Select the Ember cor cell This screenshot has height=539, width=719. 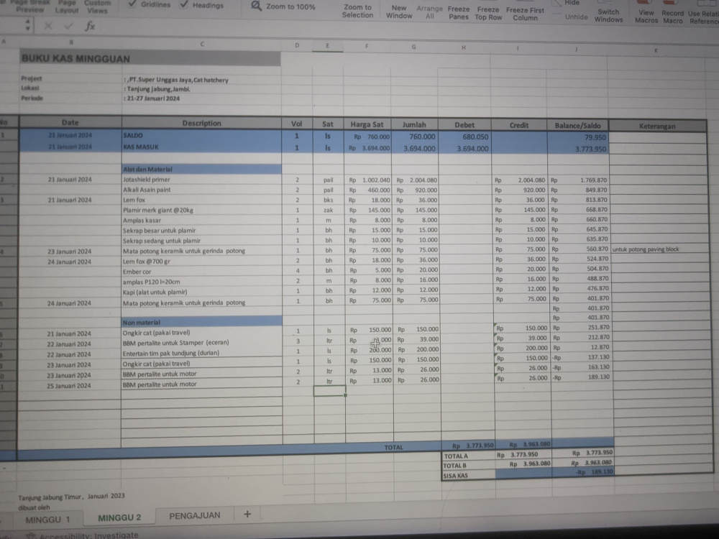point(202,272)
